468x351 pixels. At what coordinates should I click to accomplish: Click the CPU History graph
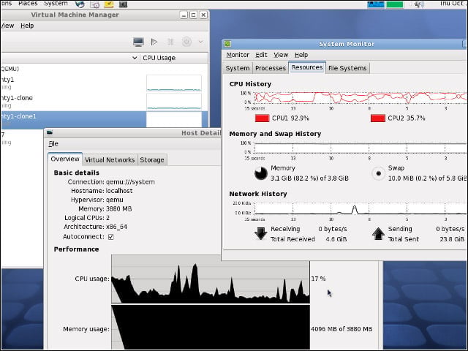[361, 97]
